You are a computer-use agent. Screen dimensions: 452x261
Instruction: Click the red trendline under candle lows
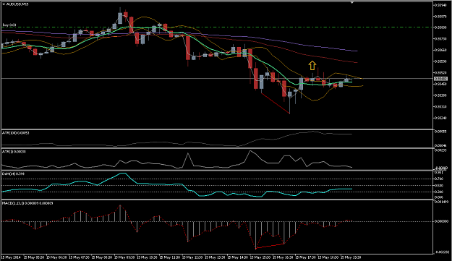pyautogui.click(x=276, y=103)
